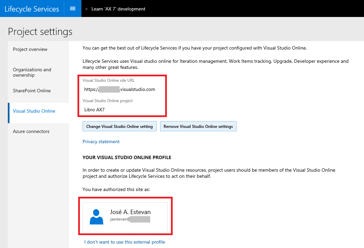Image resolution: width=364 pixels, height=248 pixels.
Task: Click the Your Visual Studio Online Profile heading
Action: coord(127,157)
